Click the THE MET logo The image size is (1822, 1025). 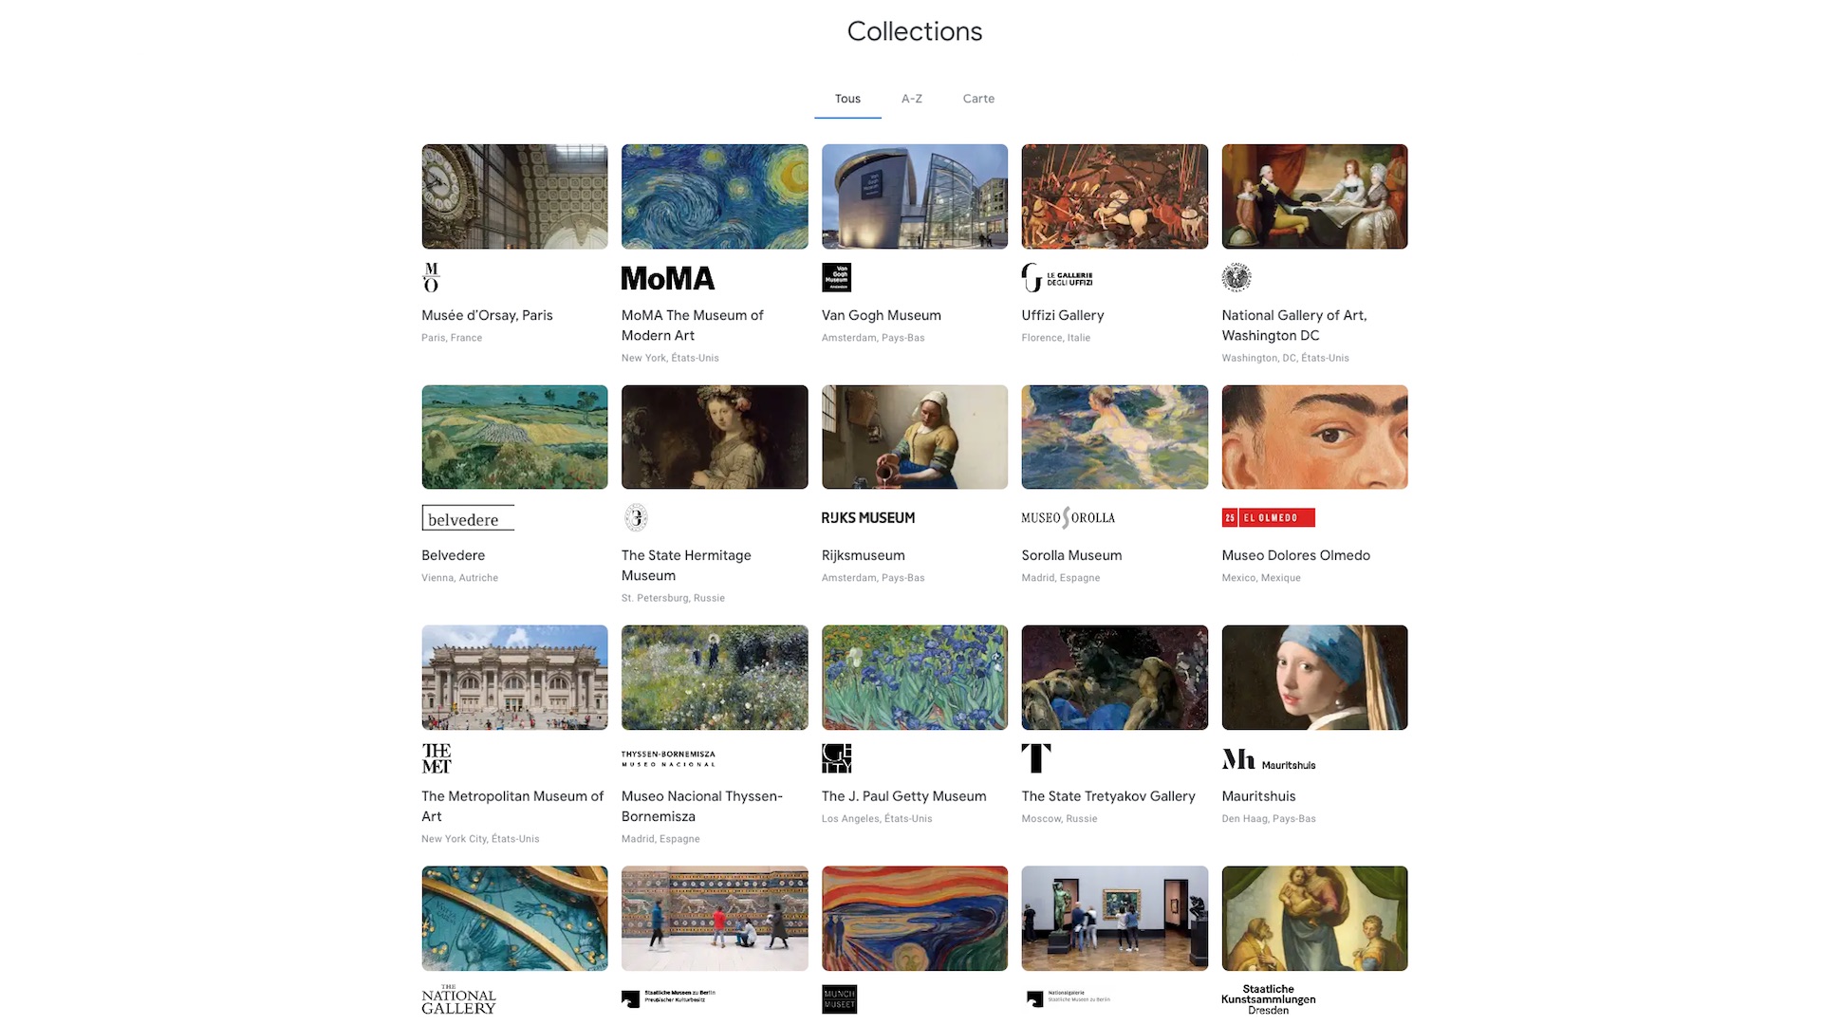point(437,758)
